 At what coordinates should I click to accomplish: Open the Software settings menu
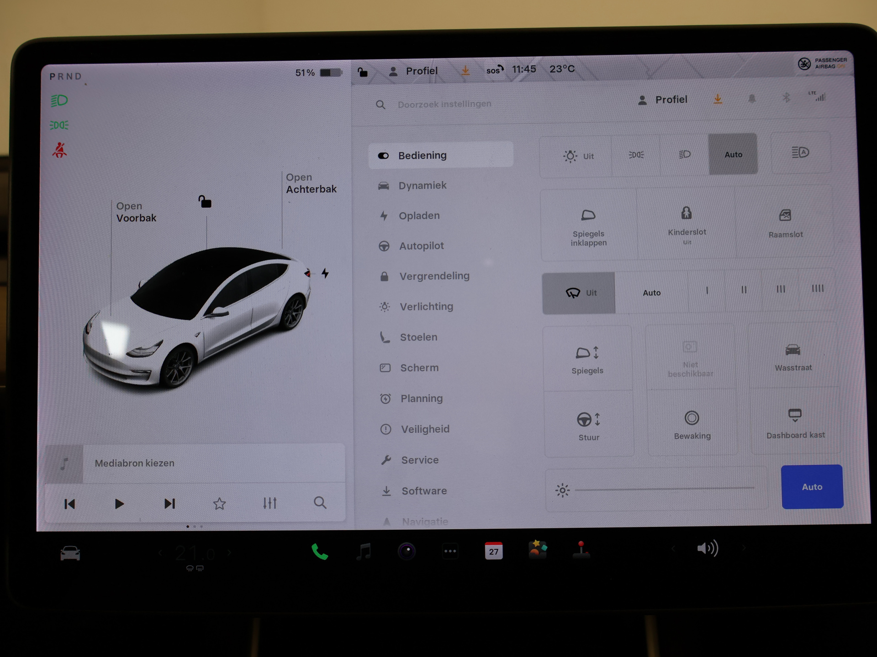pyautogui.click(x=414, y=491)
